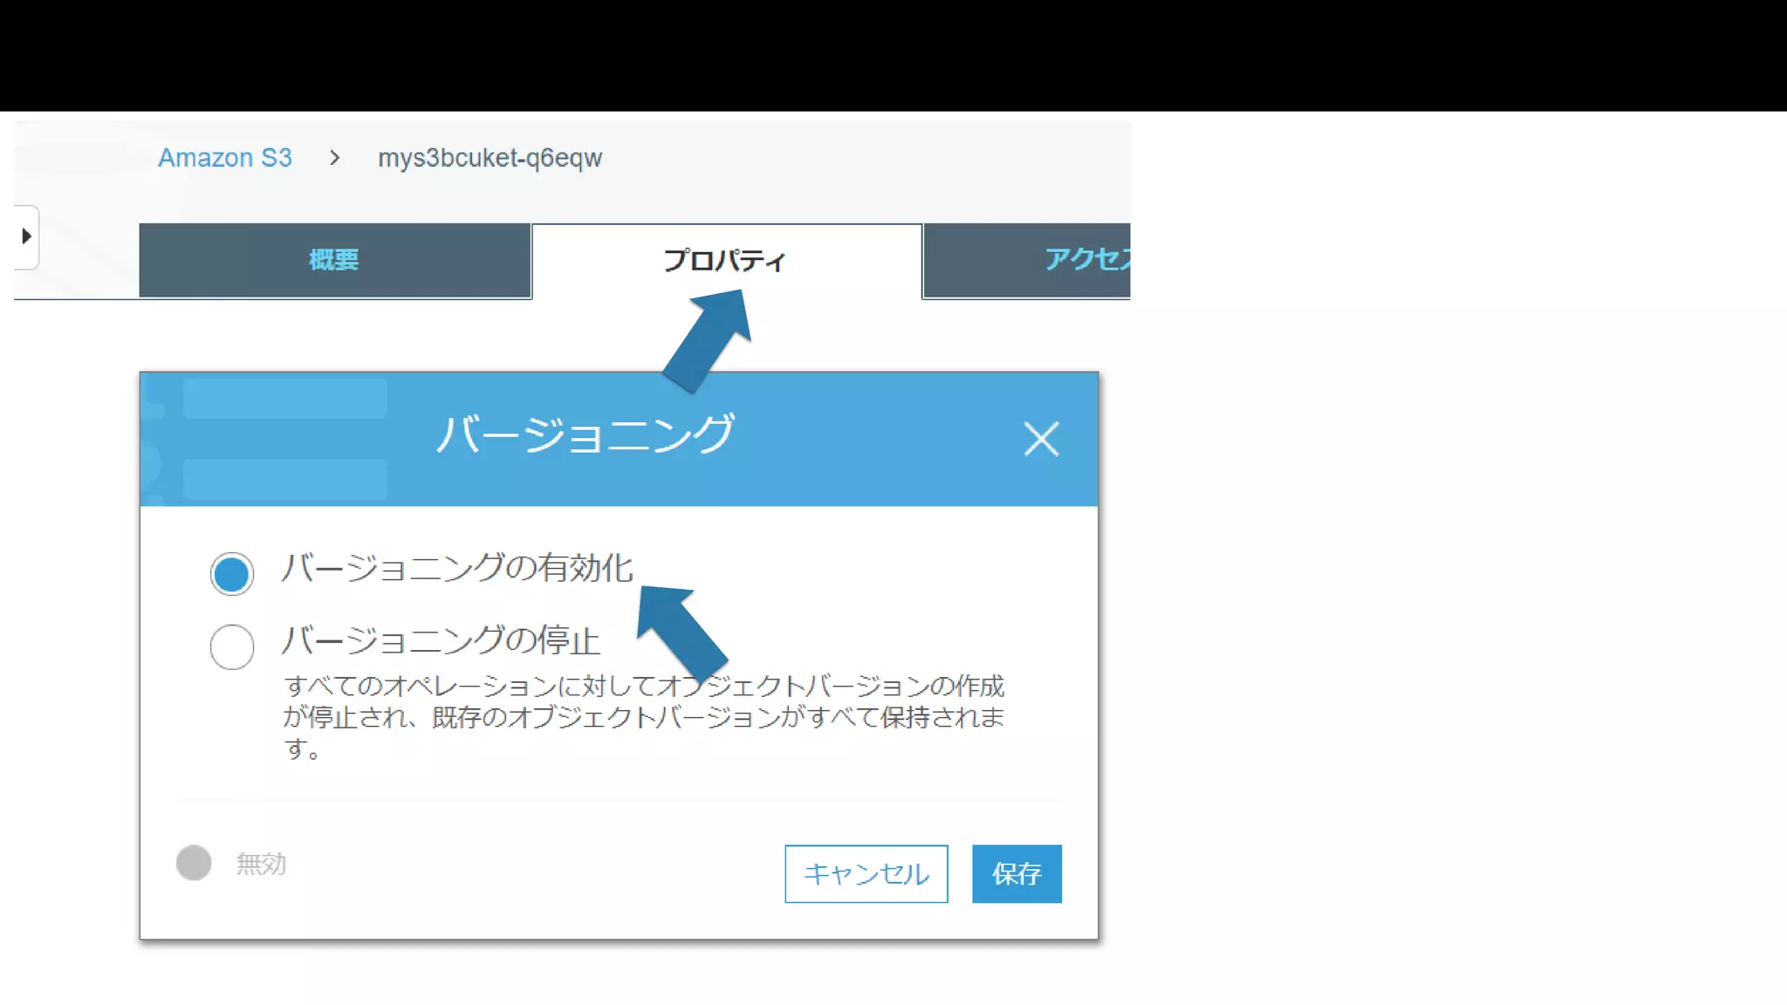Click the バージョニングの有効化 label text
This screenshot has height=1005, width=1787.
point(456,568)
